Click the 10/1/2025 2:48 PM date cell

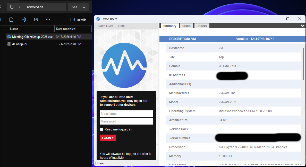[x=69, y=44]
